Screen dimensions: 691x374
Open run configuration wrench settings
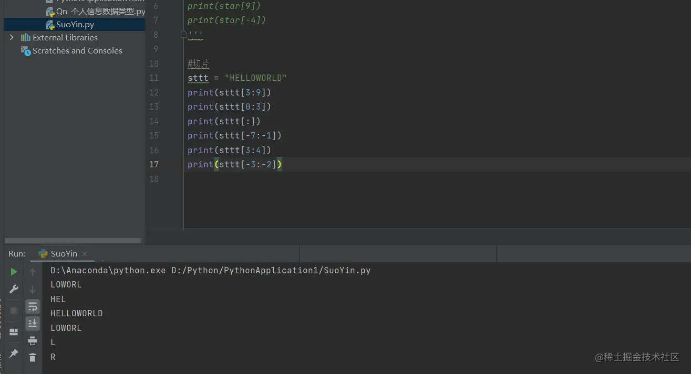coord(14,289)
